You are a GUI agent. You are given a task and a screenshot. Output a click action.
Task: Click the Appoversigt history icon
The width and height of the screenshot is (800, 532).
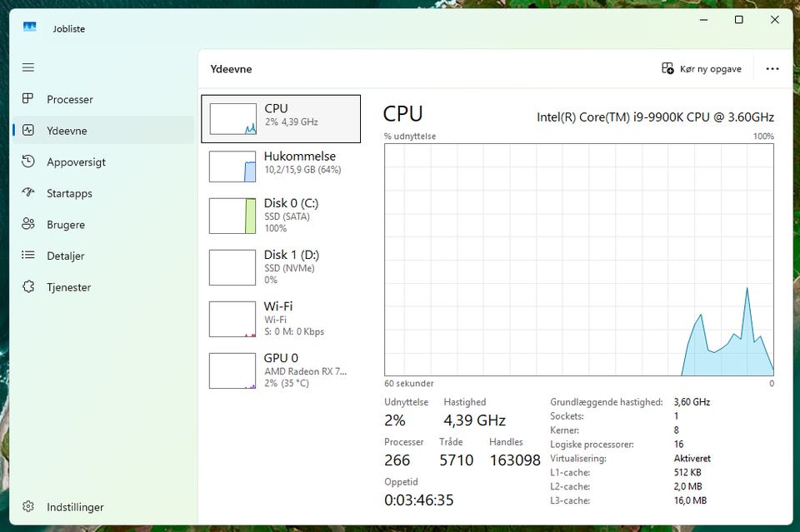[x=28, y=162]
